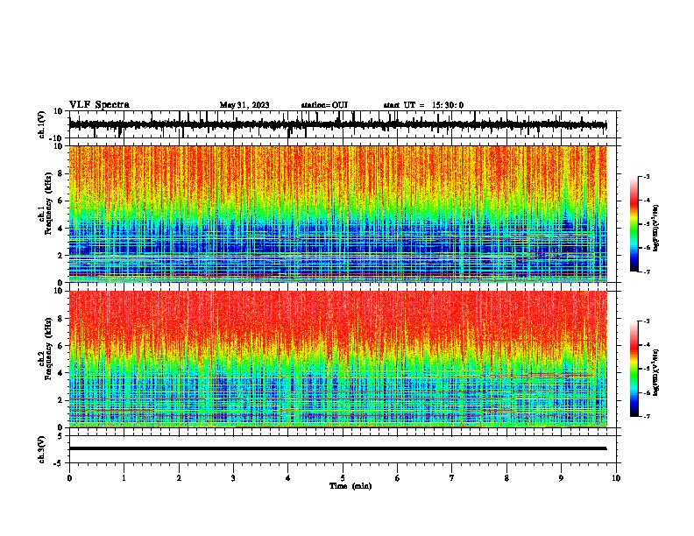Click the 'VLF Spectra' plot title
694x536 pixels.
click(x=99, y=105)
